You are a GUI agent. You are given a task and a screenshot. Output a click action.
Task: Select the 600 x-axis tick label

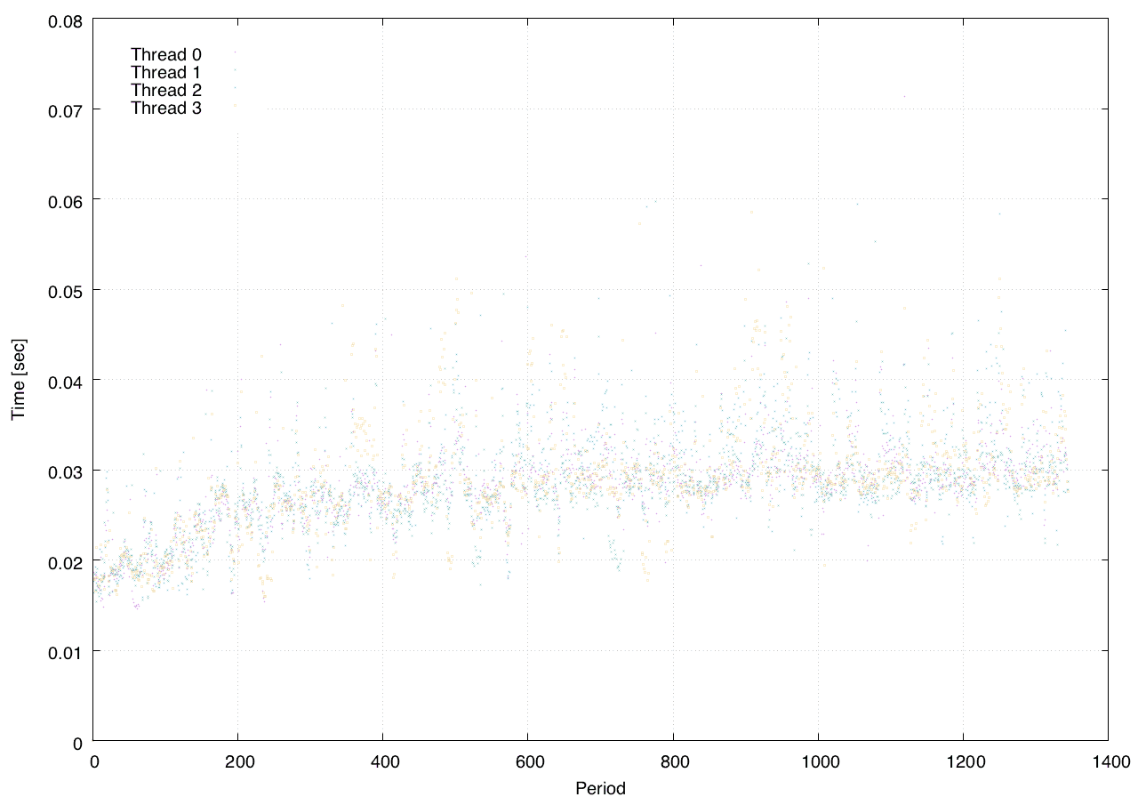[528, 761]
